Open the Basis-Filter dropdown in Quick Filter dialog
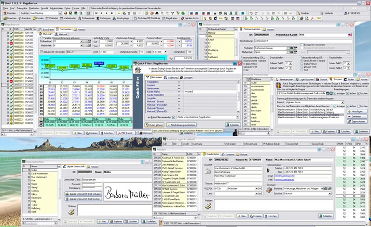371x227 pixels. [x=237, y=117]
